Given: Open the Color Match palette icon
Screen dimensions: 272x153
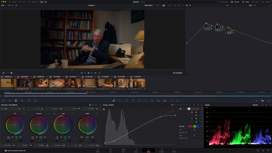Looking at the screenshot, I should click(9, 101).
